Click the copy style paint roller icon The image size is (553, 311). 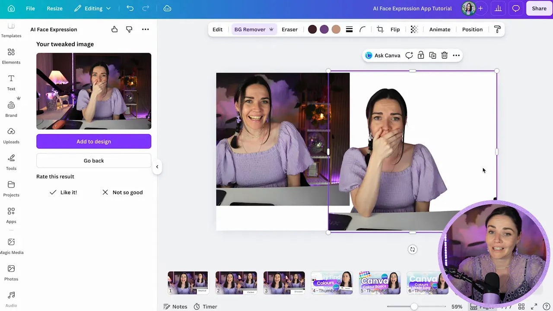click(x=497, y=29)
